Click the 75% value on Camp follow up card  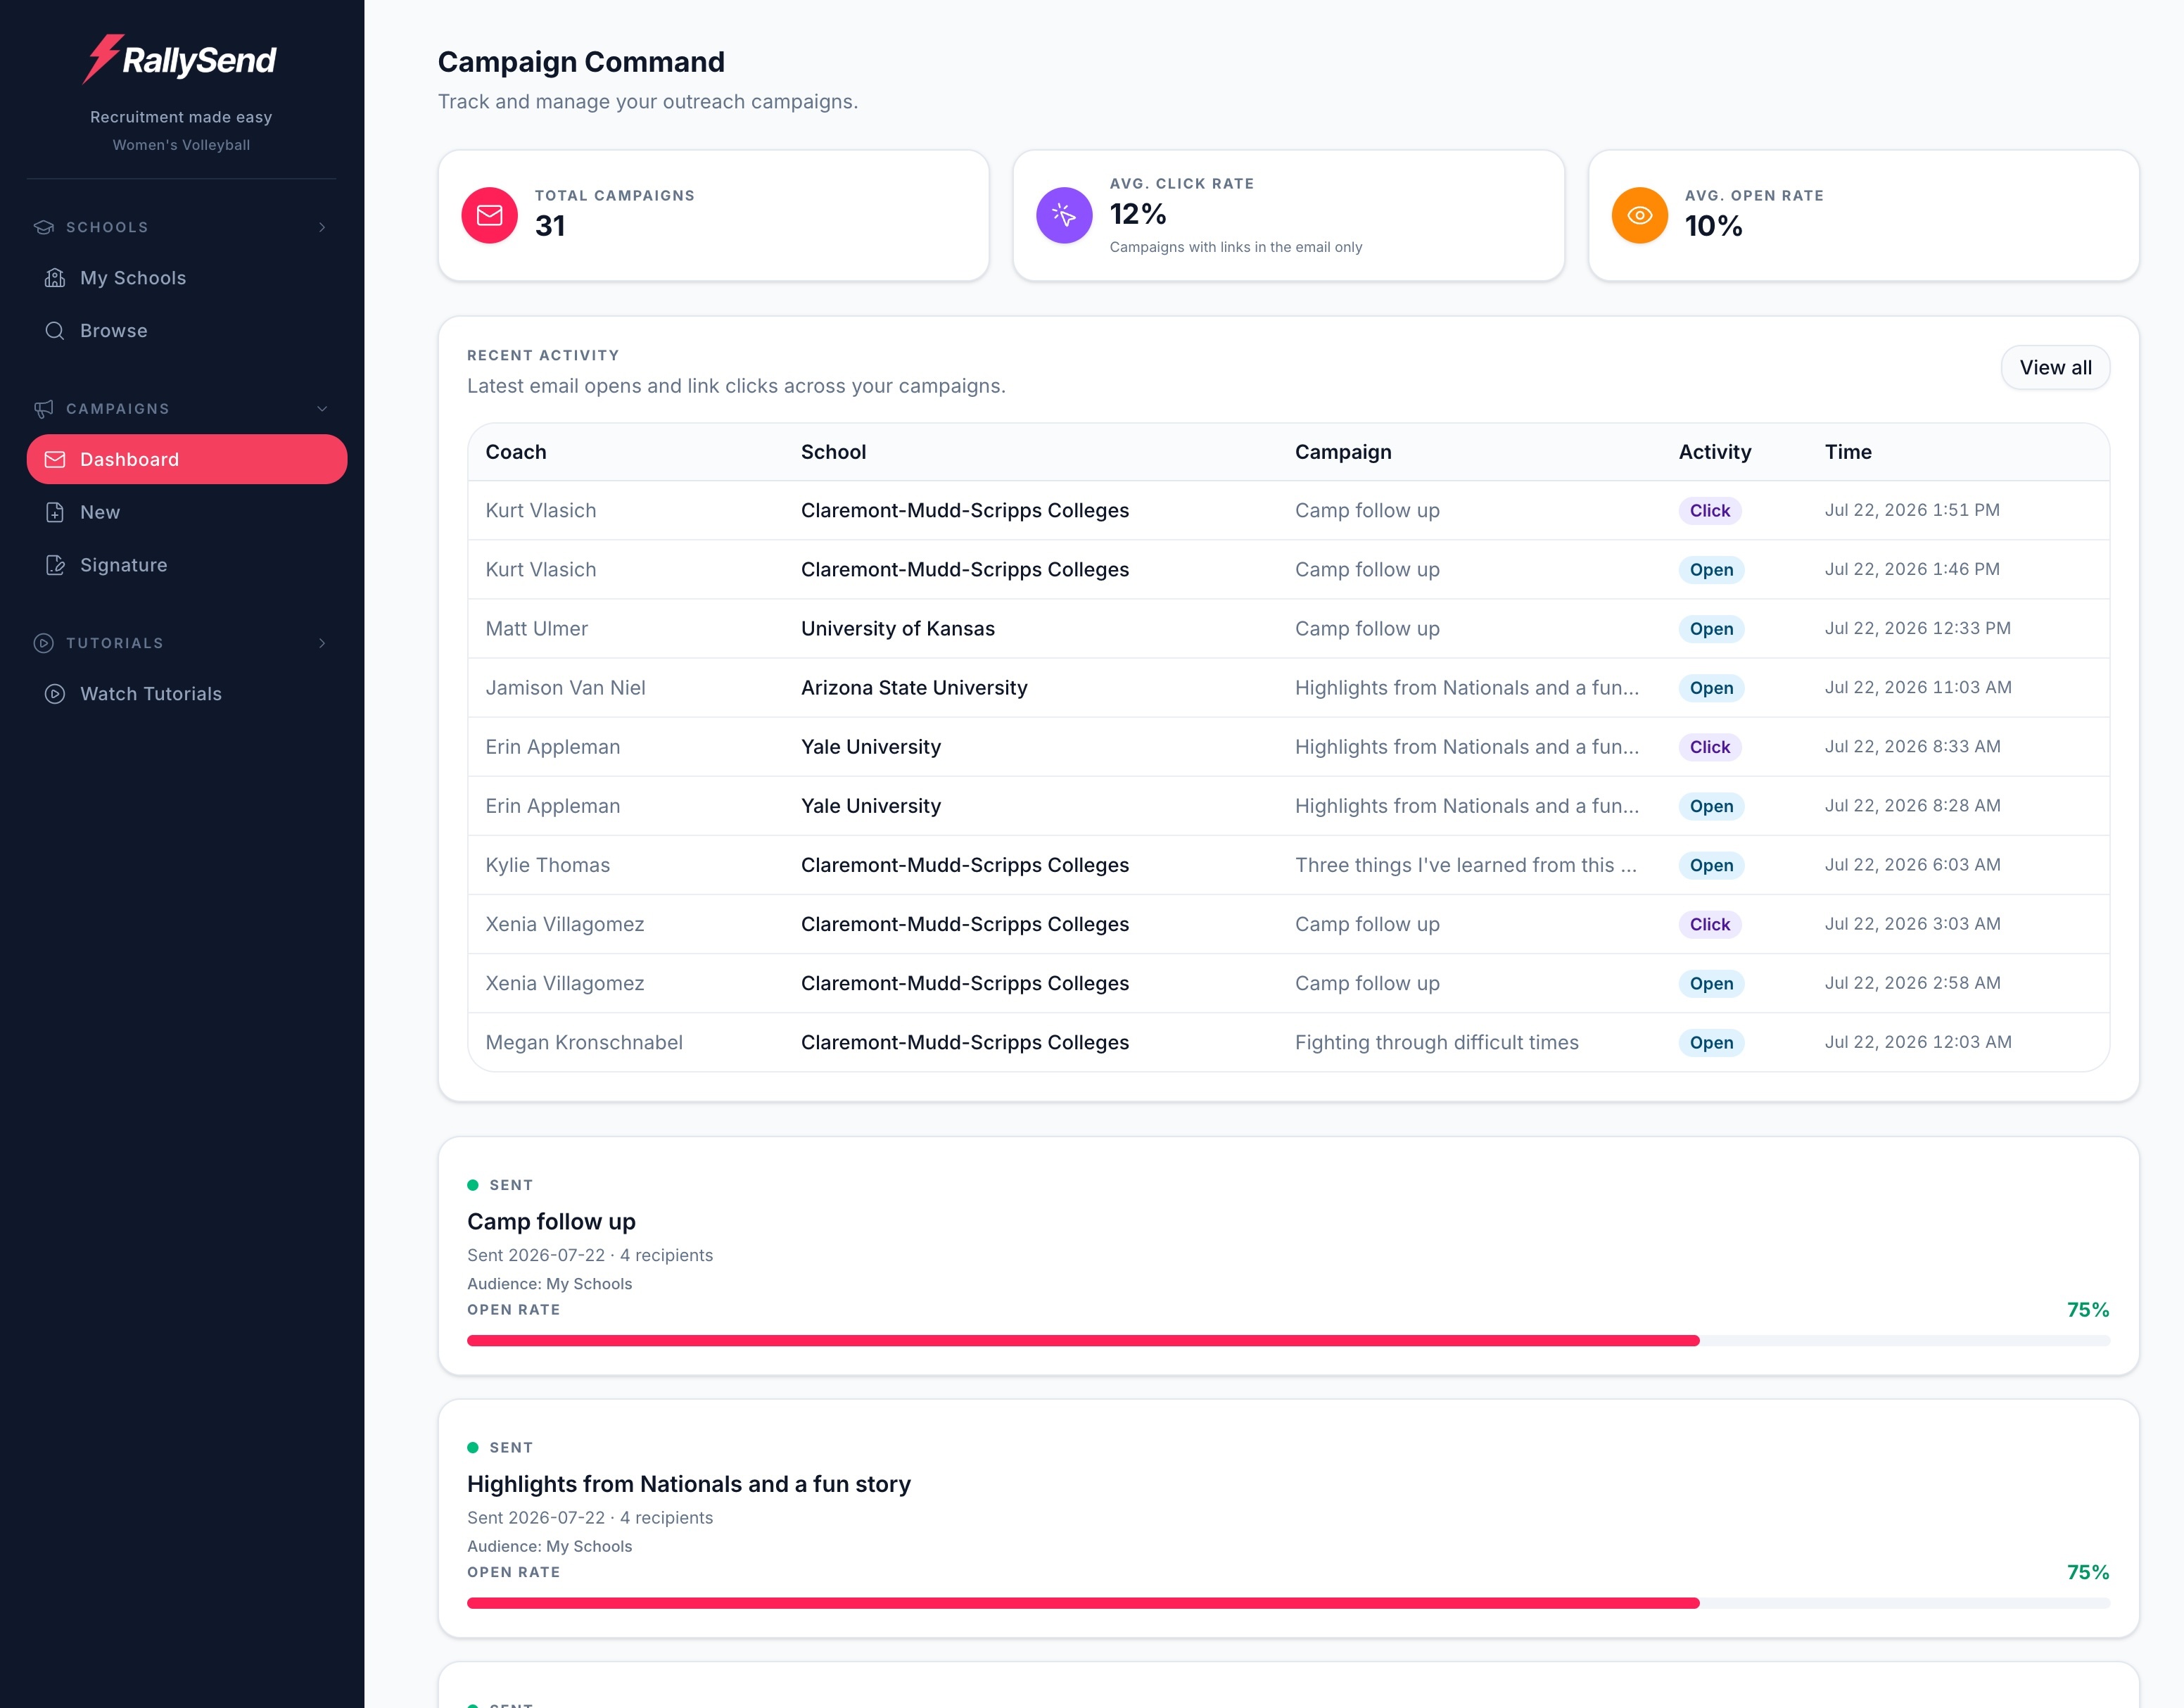click(x=2088, y=1310)
